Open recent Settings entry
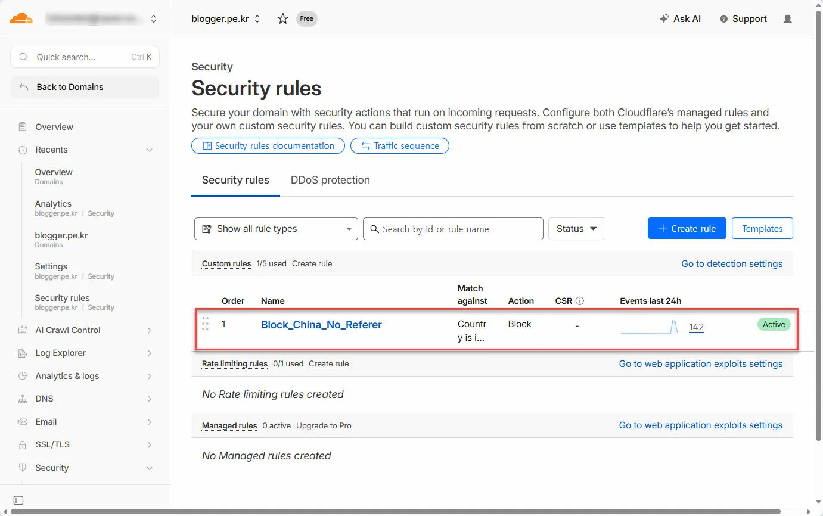The image size is (823, 516). pyautogui.click(x=74, y=271)
